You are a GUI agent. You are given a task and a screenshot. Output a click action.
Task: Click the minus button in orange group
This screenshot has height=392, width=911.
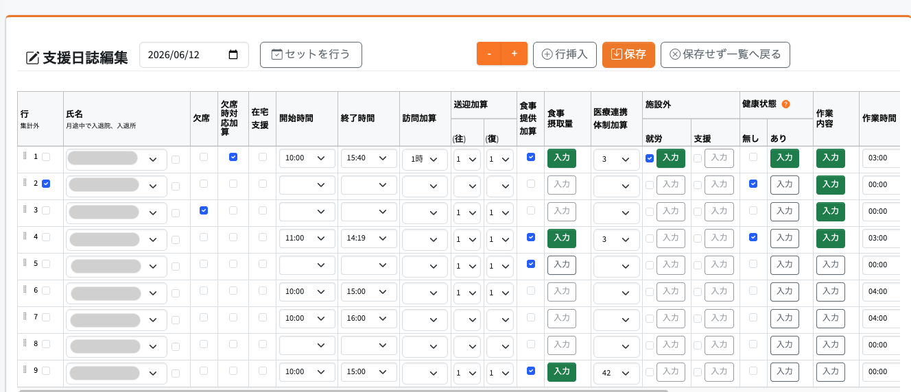pos(489,54)
